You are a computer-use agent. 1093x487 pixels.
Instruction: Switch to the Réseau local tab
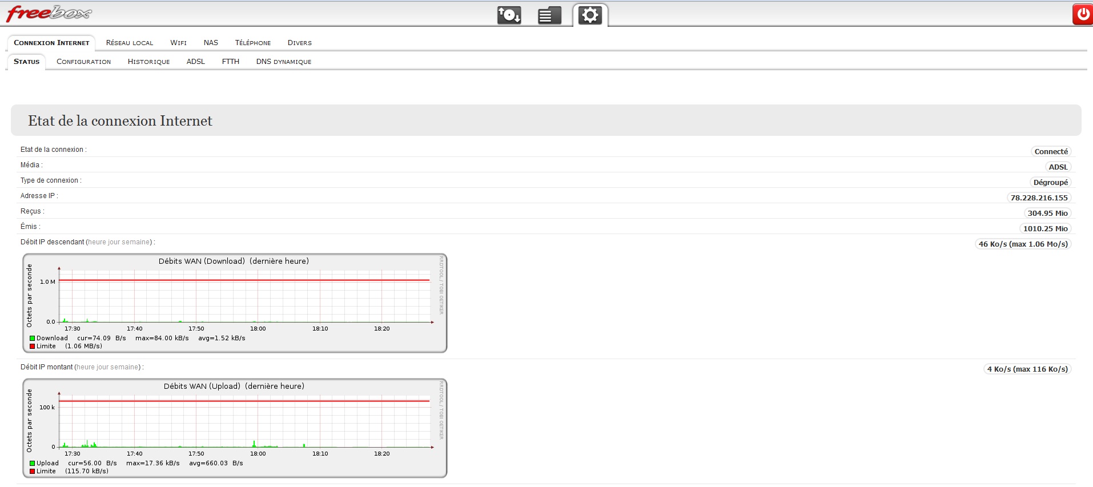(x=130, y=43)
